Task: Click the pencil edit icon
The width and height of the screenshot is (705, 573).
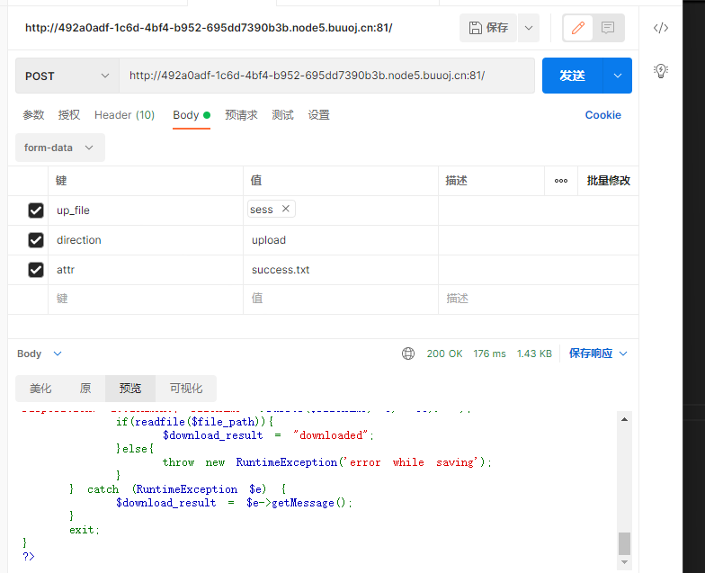Action: [578, 28]
